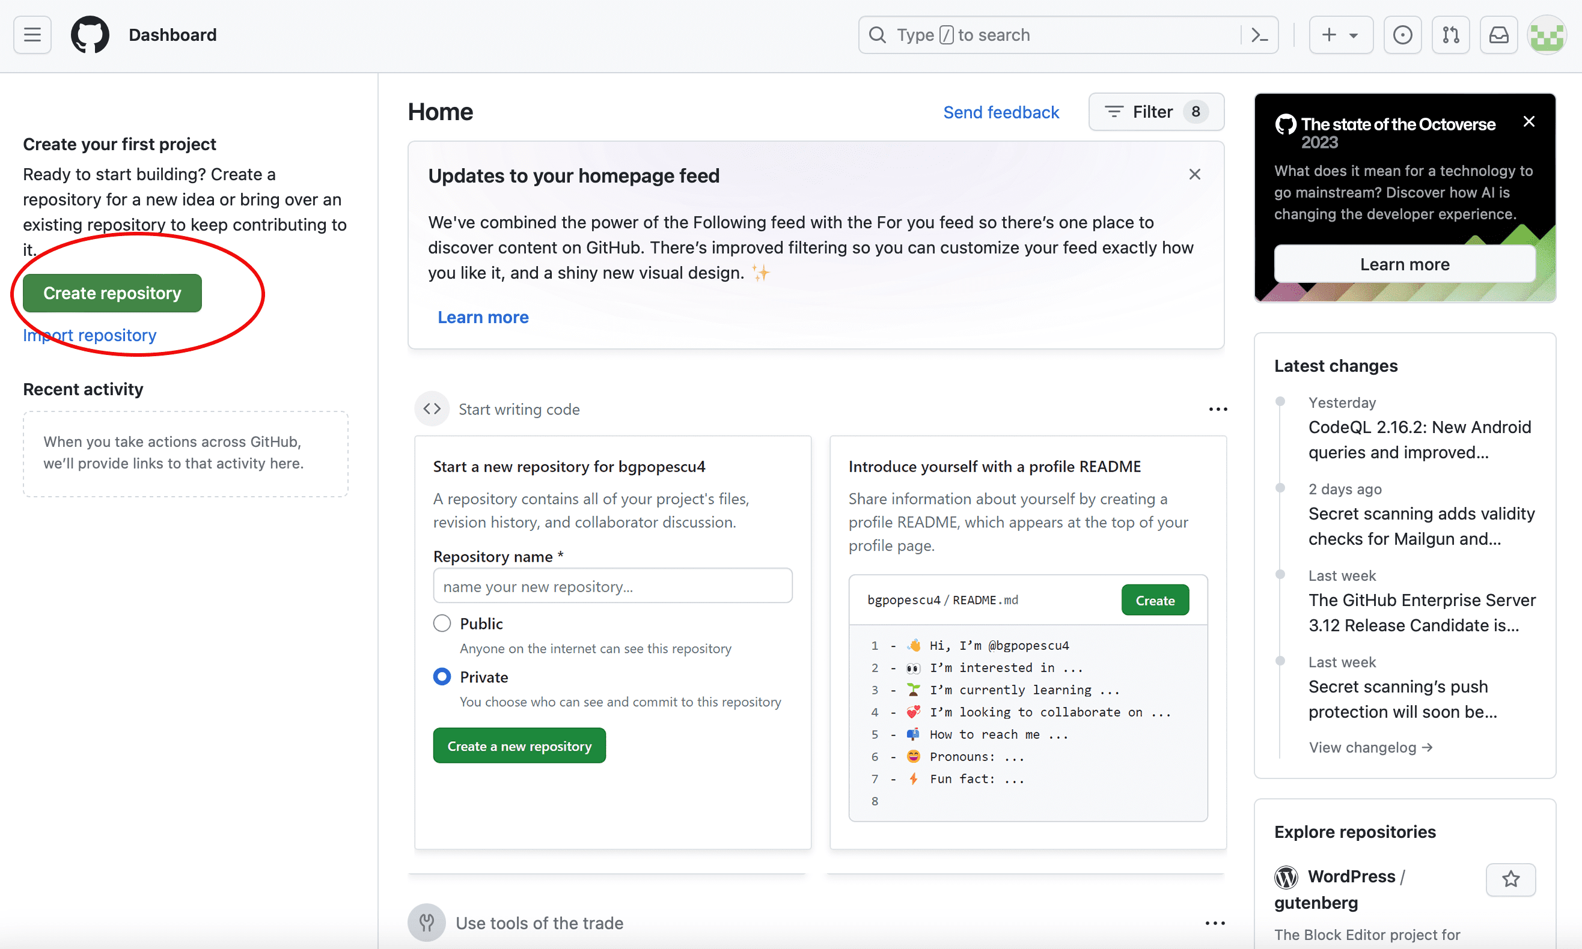Click the Dashboard title in the header
The height and width of the screenshot is (949, 1582).
click(172, 34)
